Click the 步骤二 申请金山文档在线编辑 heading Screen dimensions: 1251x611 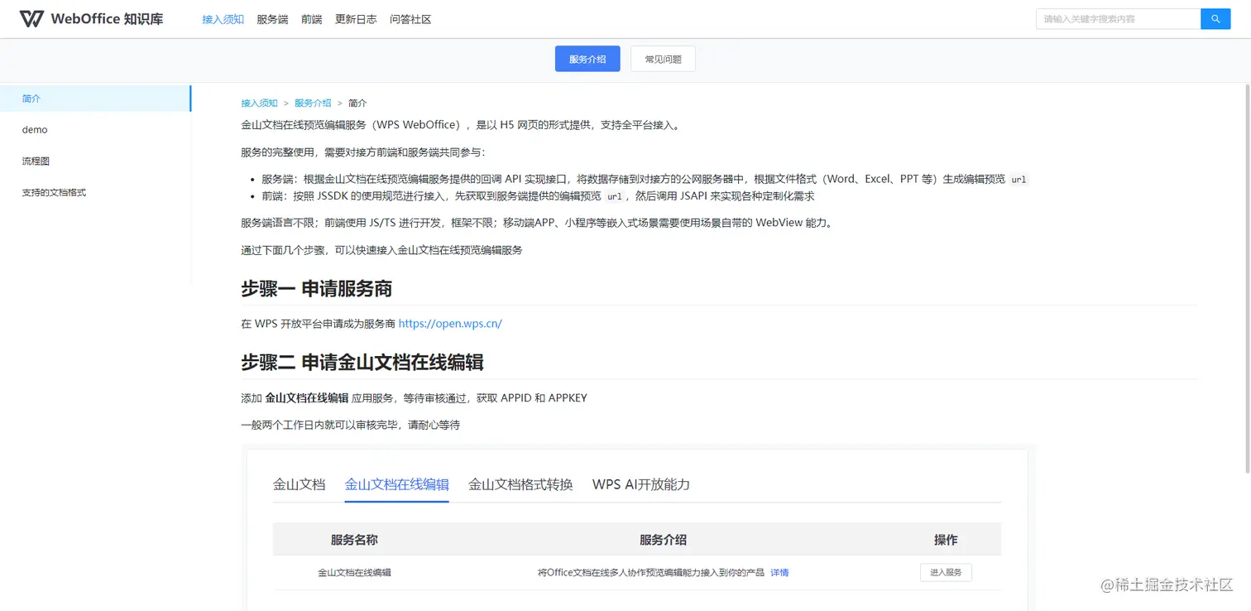362,363
